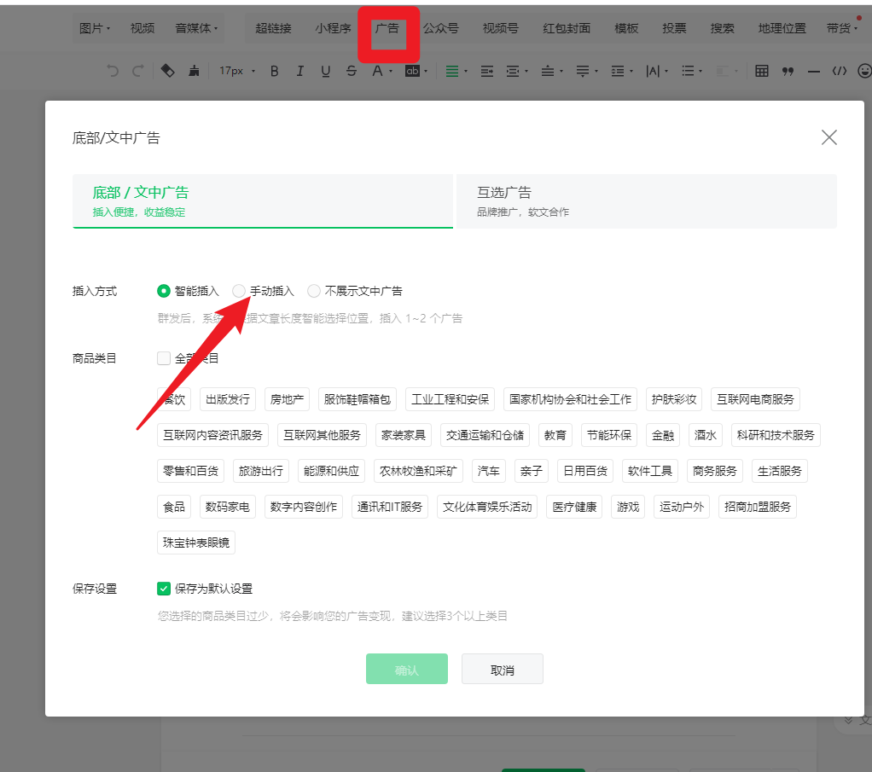872x772 pixels.
Task: Toggle the 服饰鞋帽箱包 category tag
Action: (357, 399)
